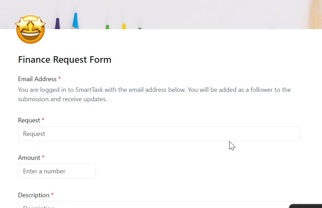Click the green pencil left of yellow
Viewport: 322px width, 208px height.
(107, 27)
